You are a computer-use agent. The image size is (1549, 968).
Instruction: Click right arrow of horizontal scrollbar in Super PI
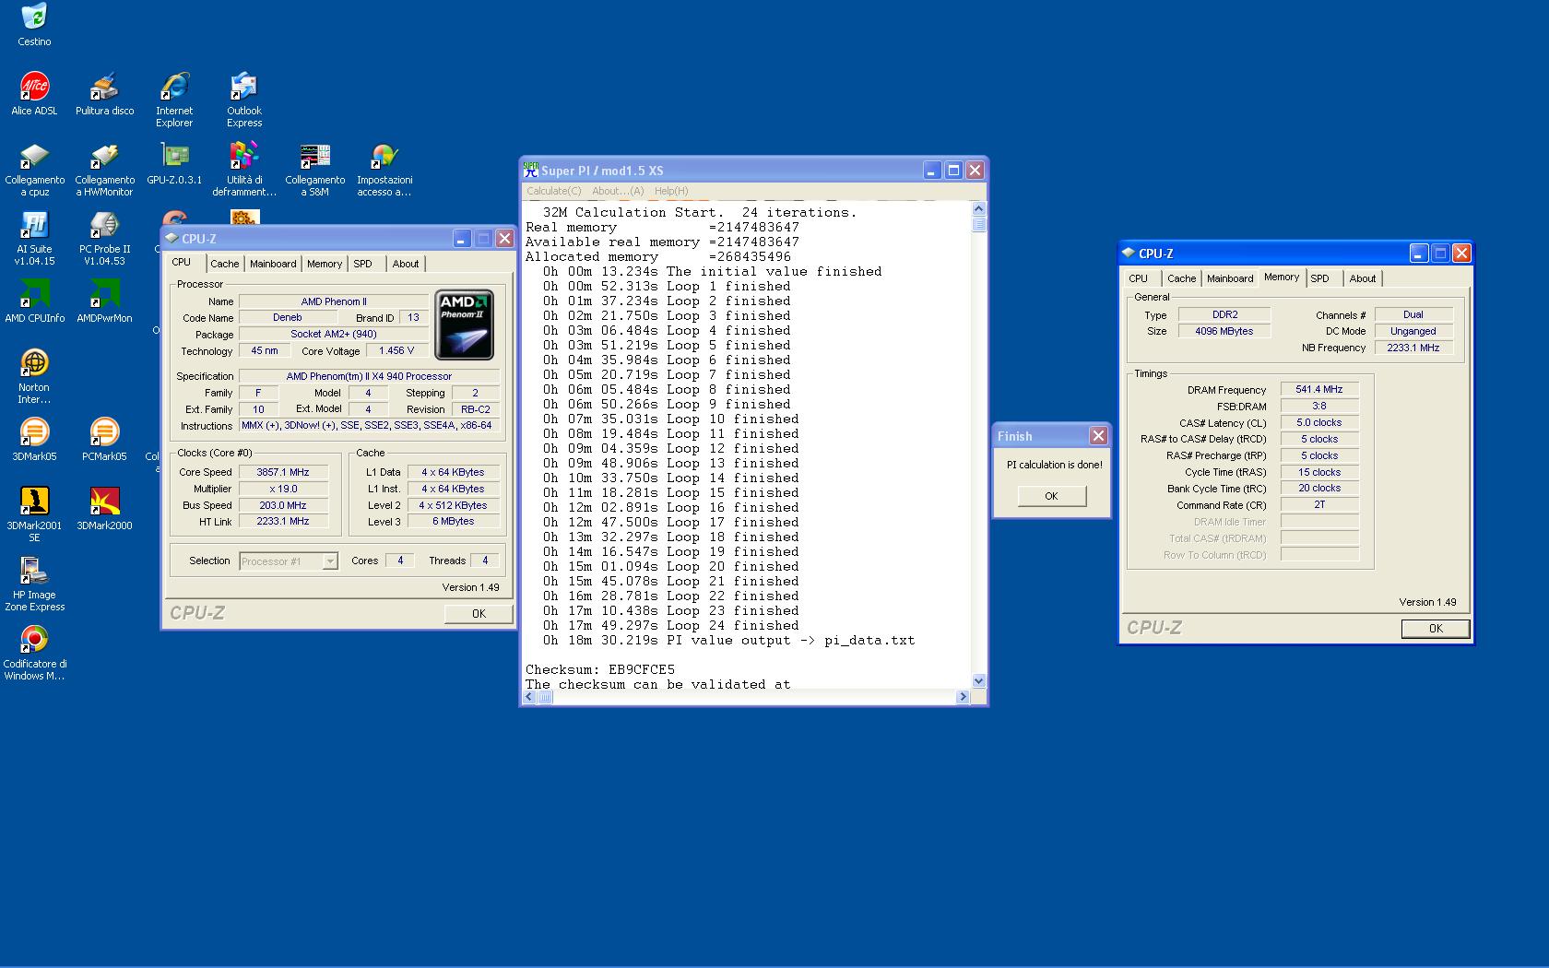[x=963, y=697]
